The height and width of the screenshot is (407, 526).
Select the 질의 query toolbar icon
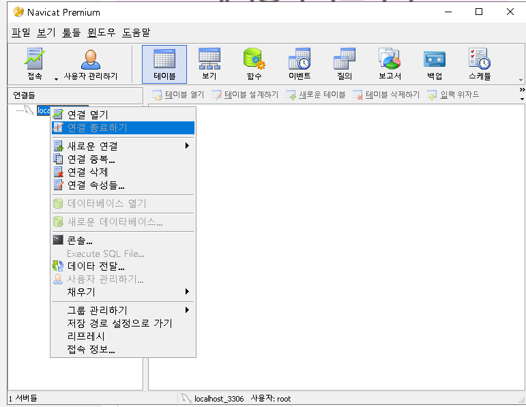point(345,64)
